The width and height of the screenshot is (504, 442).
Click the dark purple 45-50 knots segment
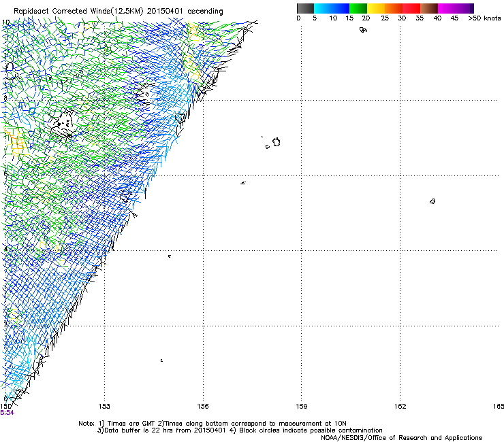[x=464, y=8]
